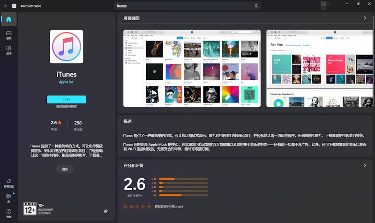Open What's New in sidebar

pos(9,183)
